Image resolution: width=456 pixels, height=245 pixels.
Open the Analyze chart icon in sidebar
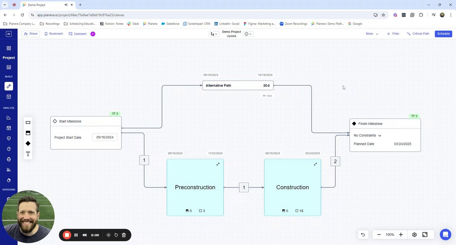point(9,118)
